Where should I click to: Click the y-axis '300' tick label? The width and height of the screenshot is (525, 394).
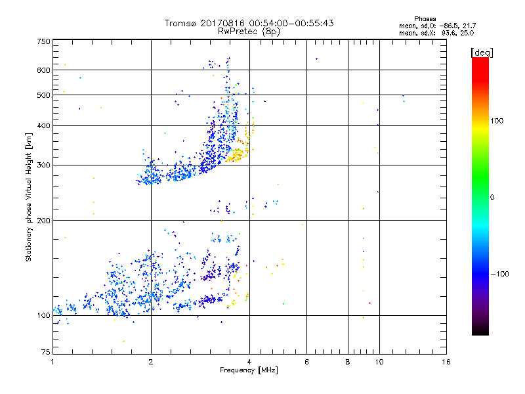tap(43, 165)
